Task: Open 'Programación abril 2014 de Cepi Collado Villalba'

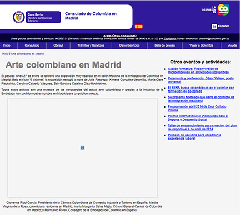Action: (x=197, y=108)
